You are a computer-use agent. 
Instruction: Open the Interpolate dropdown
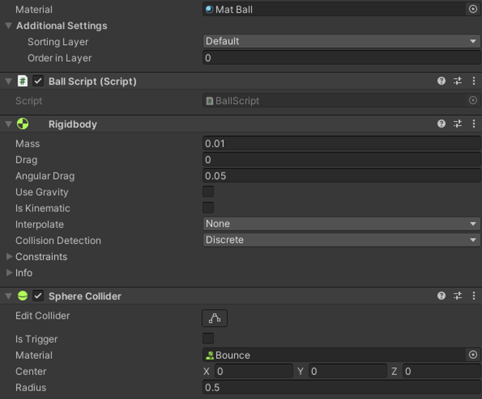click(341, 223)
